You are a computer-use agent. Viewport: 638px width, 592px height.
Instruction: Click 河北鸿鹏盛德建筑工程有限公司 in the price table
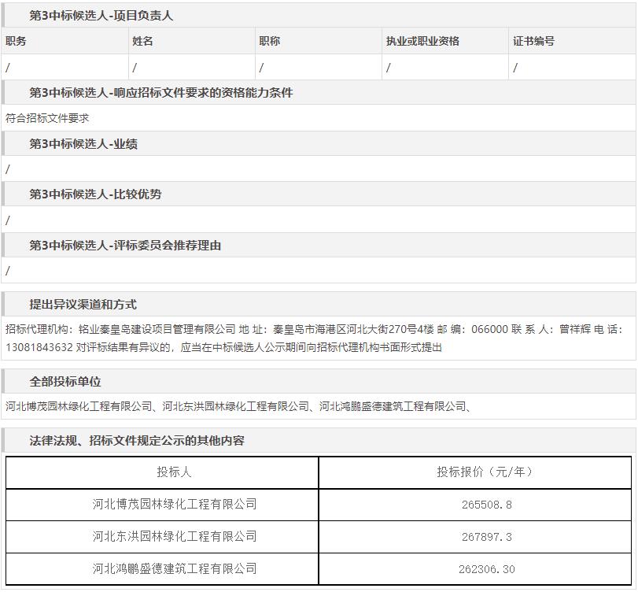174,569
